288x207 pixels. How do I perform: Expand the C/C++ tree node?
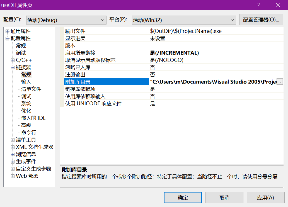tap(13, 60)
